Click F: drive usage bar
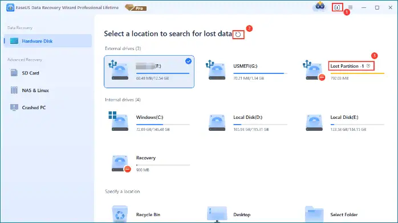This screenshot has width=398, height=223. tap(163, 73)
